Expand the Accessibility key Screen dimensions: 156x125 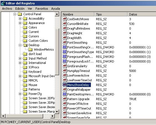(20, 19)
